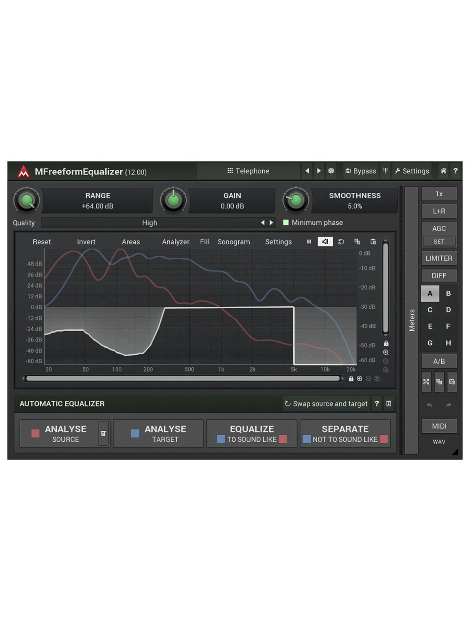Open the Sonogram graph menu

234,242
